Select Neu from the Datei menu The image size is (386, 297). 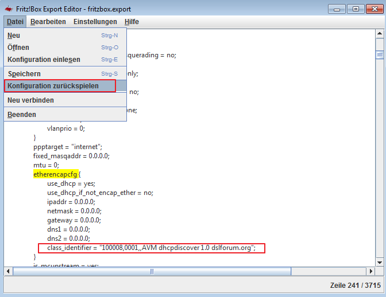click(x=14, y=36)
